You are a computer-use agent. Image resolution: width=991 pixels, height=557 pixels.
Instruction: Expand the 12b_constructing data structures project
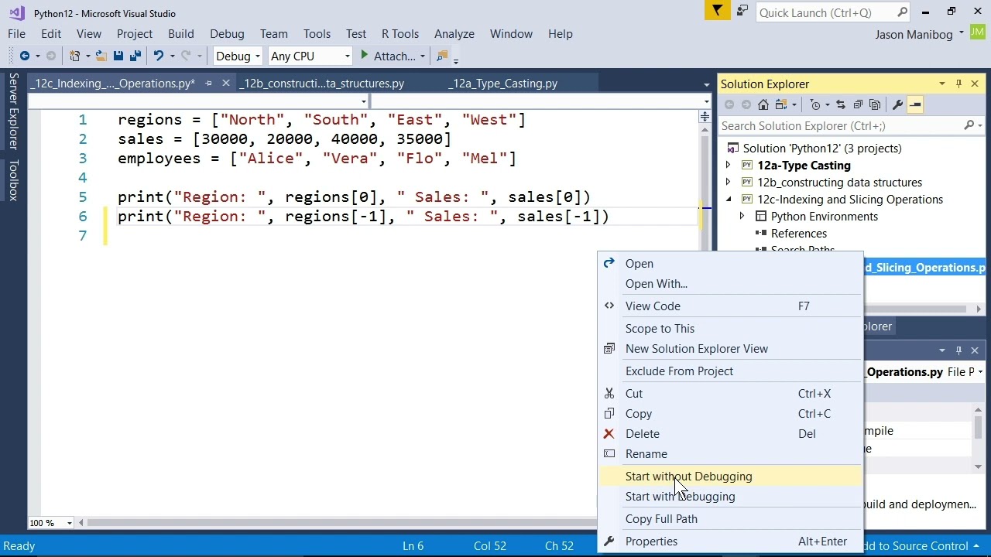point(728,182)
